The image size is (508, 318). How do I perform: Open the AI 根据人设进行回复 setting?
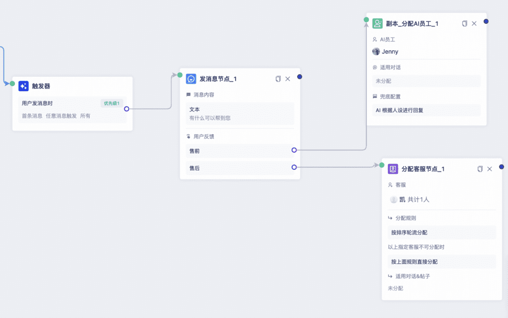[x=426, y=110]
